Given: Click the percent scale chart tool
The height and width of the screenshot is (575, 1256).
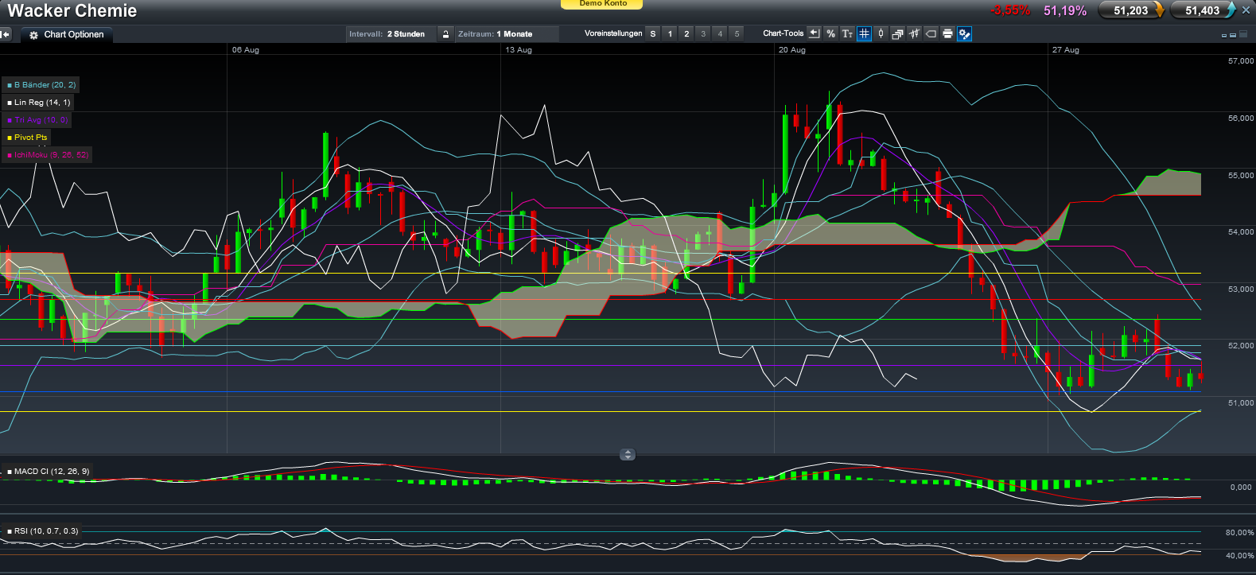Looking at the screenshot, I should point(830,33).
